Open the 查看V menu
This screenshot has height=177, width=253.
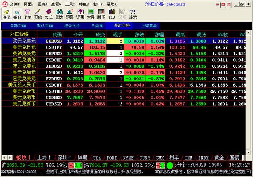click(56, 4)
